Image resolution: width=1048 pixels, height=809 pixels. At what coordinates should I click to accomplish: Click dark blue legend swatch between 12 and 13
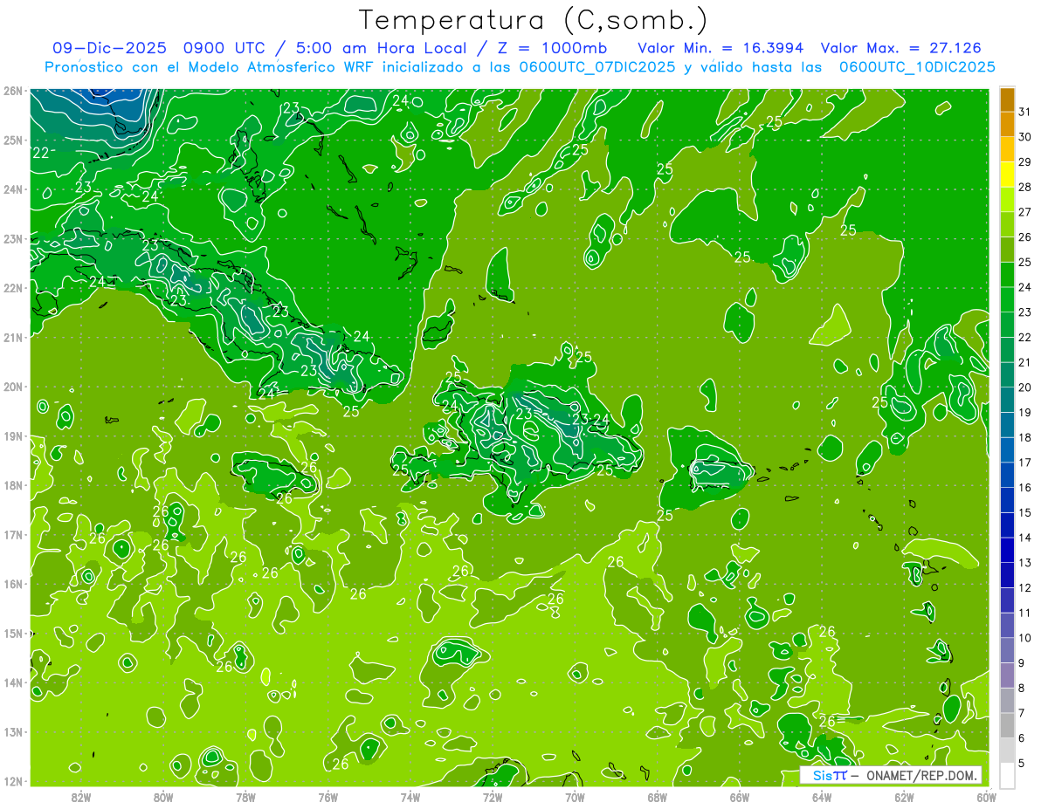coord(1007,575)
